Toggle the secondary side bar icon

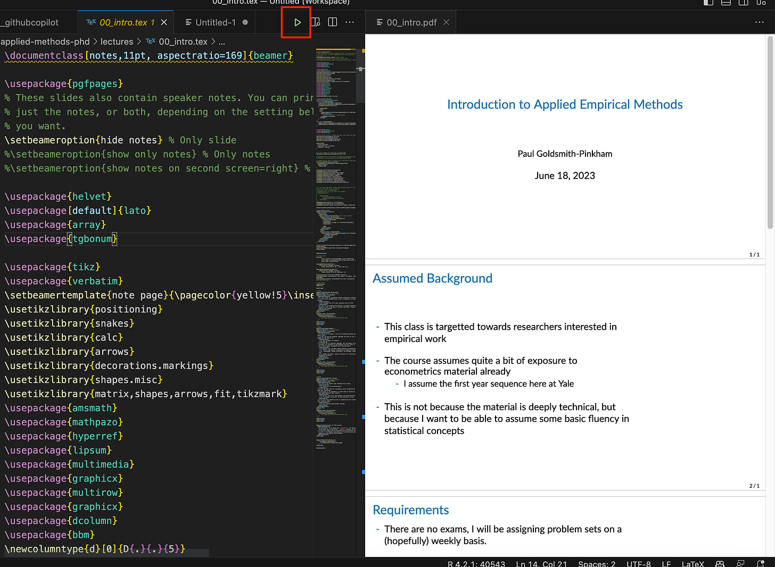click(x=743, y=3)
